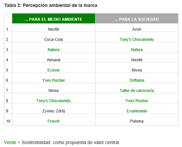The width and height of the screenshot is (182, 147).
Task: Click the green Ecover entry
Action: click(x=54, y=70)
